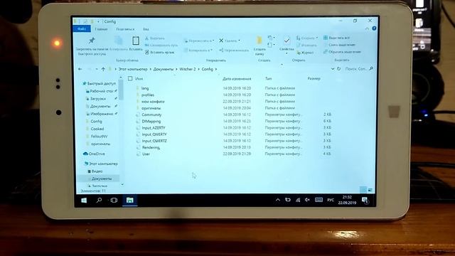
Task: Open Task View on the taskbar
Action: click(x=114, y=200)
